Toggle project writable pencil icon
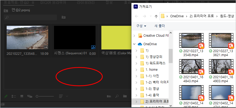 (6, 96)
